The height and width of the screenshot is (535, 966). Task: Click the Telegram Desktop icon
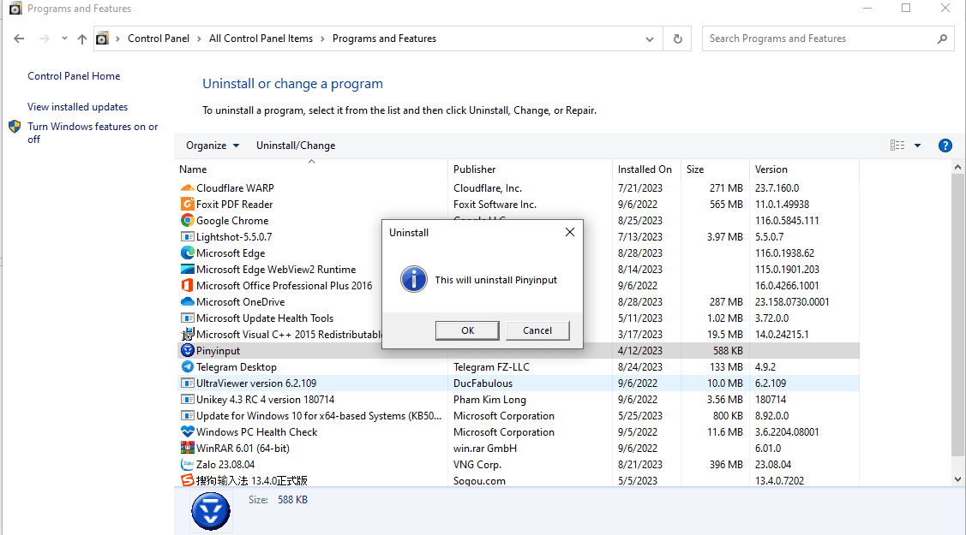187,367
